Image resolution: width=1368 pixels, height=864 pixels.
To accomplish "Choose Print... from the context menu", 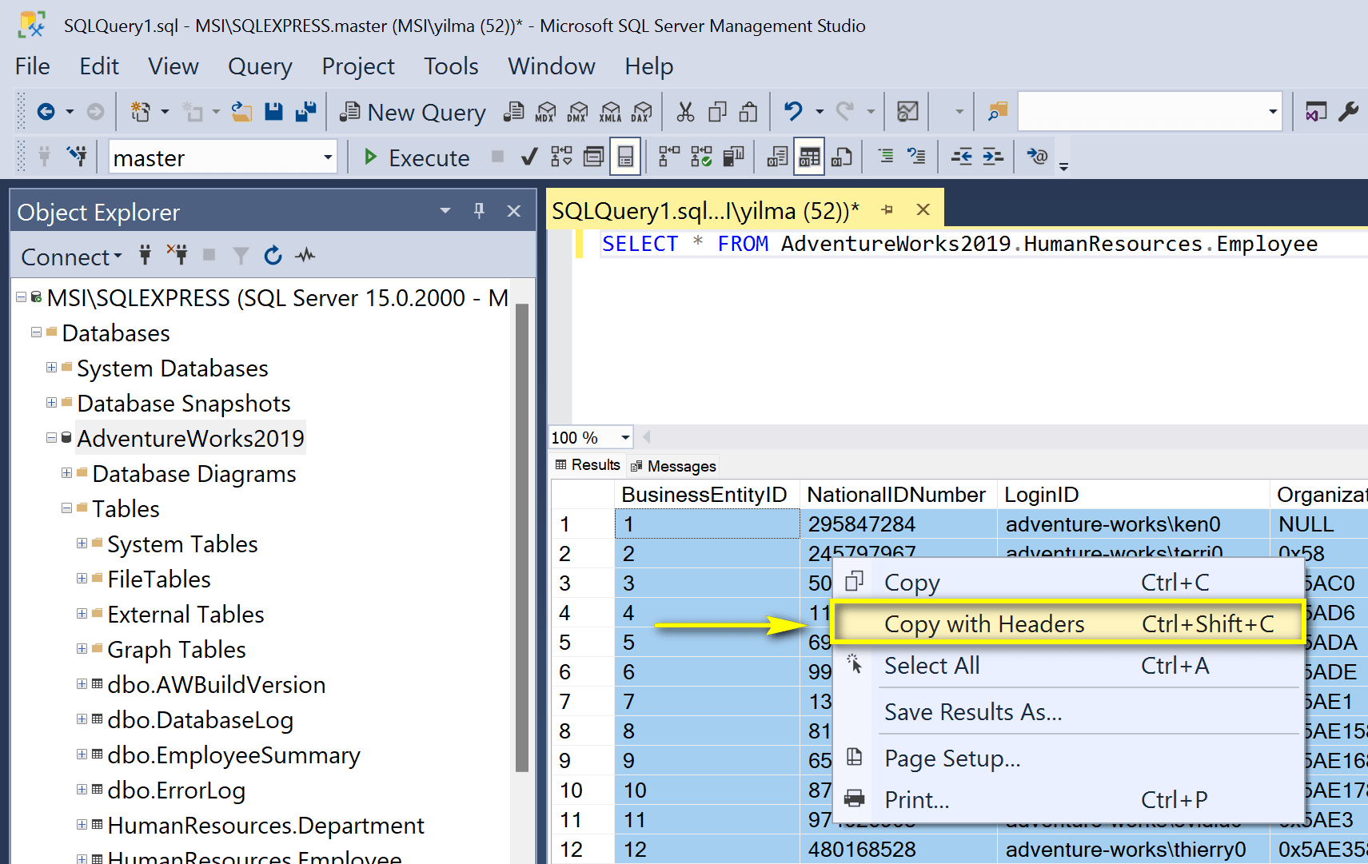I will pyautogui.click(x=1068, y=799).
